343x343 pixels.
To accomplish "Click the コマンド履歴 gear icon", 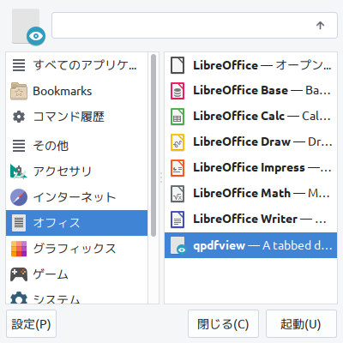I will (19, 117).
